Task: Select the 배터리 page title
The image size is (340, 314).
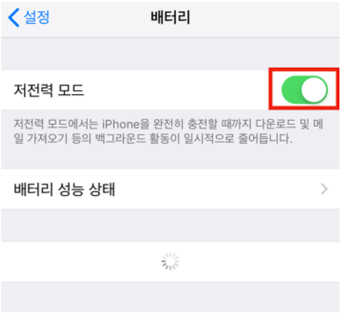Action: pyautogui.click(x=170, y=17)
